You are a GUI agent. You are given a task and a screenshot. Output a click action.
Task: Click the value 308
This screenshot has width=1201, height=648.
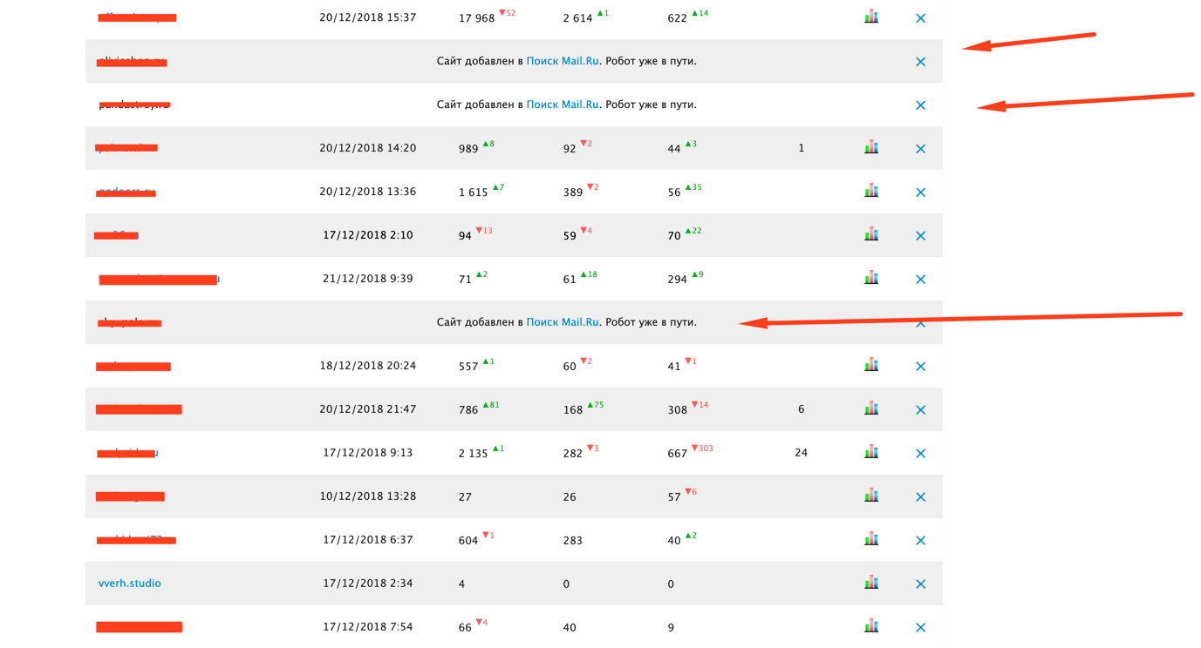[677, 410]
